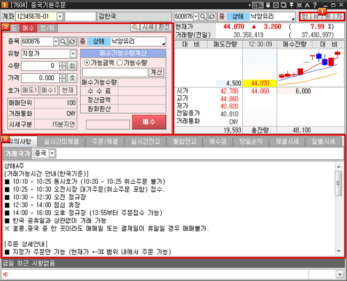
Task: Click the 가격 price input field
Action: (40, 78)
